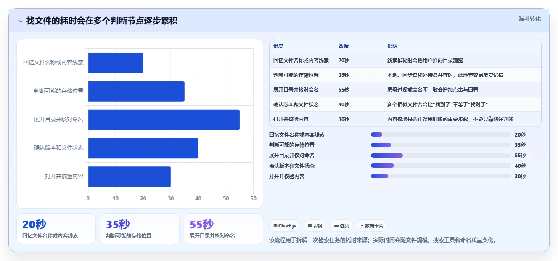Image resolution: width=558 pixels, height=261 pixels.
Task: Click progress label 打开并核验内容
Action: click(287, 176)
